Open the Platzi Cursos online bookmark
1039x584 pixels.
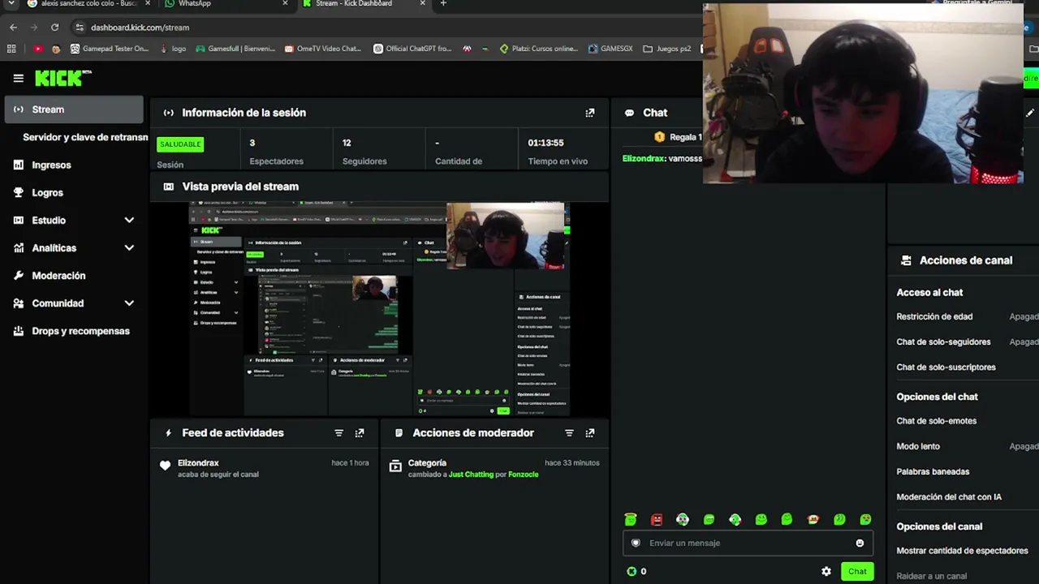(x=538, y=49)
